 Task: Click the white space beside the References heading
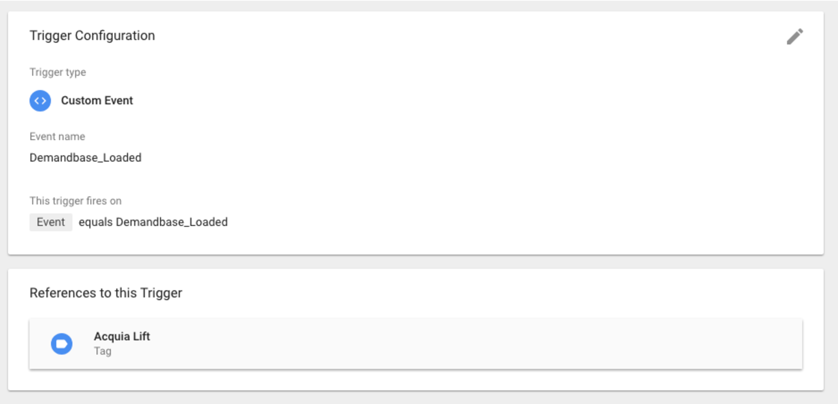tap(470, 293)
